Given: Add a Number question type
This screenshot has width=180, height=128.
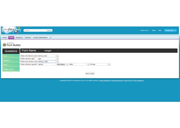Looking at the screenshot, I should pos(11,60).
